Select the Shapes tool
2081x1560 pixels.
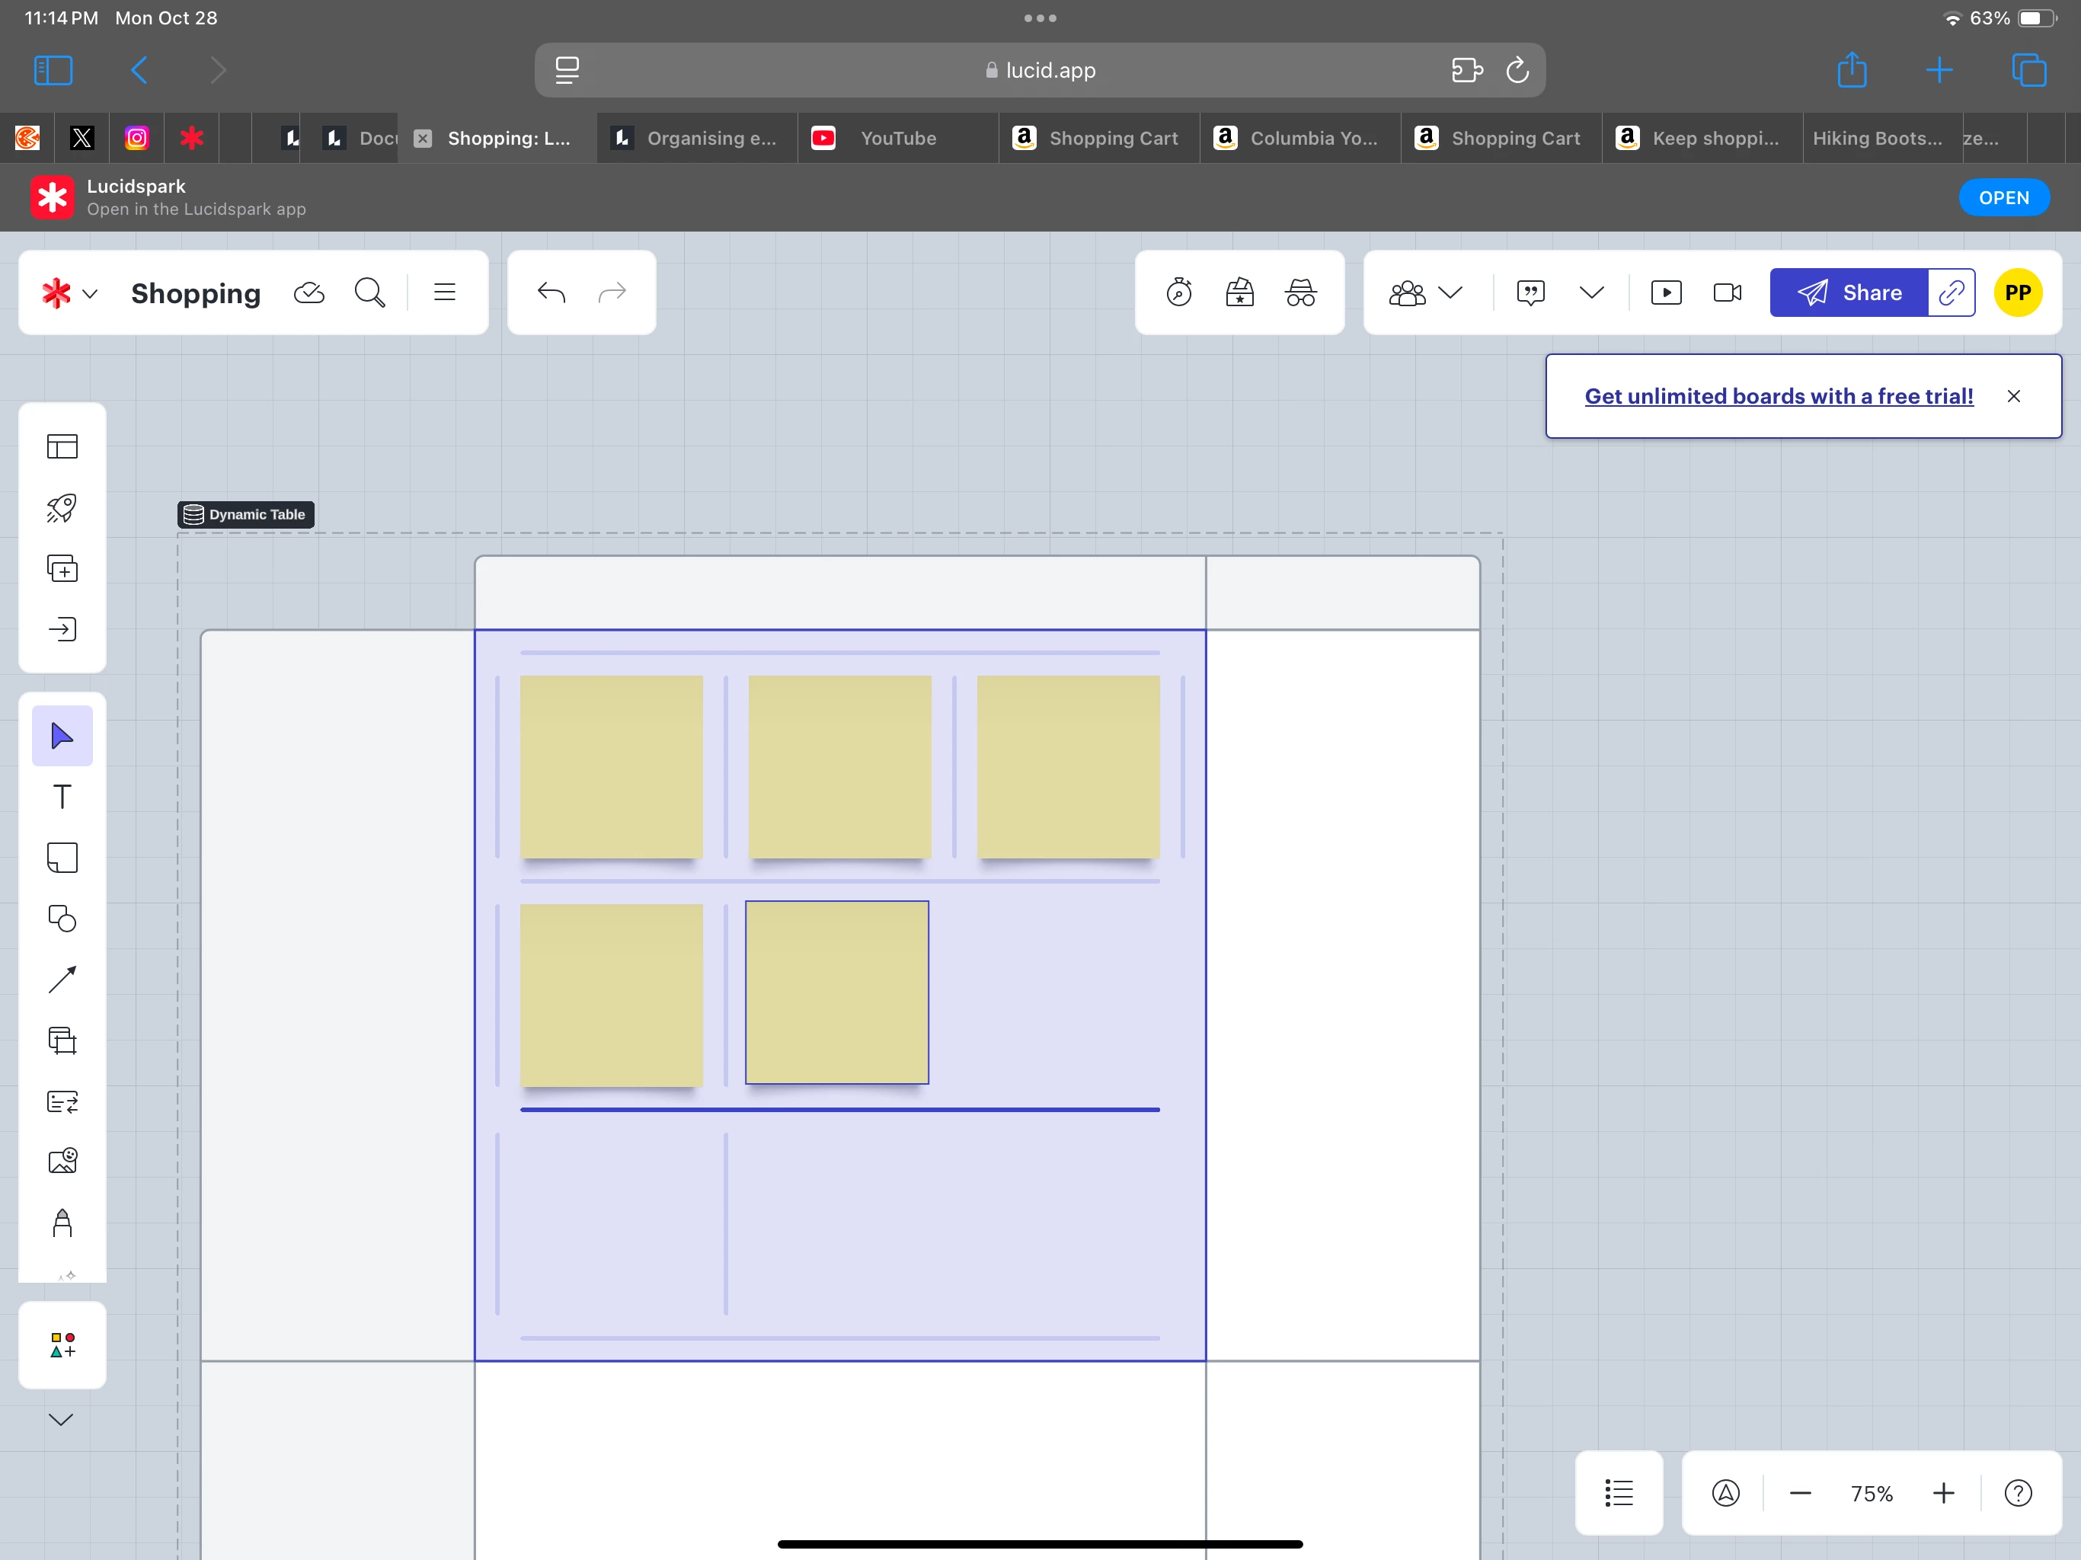(x=62, y=919)
